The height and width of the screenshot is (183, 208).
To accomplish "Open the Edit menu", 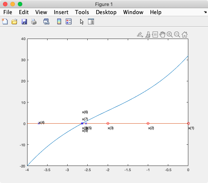I will pyautogui.click(x=24, y=12).
